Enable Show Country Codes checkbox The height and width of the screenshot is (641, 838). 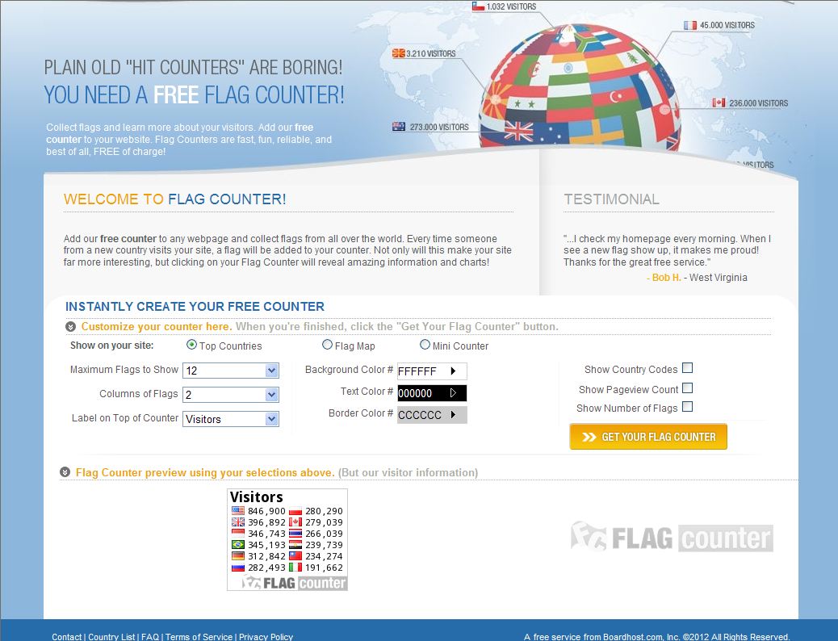click(688, 368)
